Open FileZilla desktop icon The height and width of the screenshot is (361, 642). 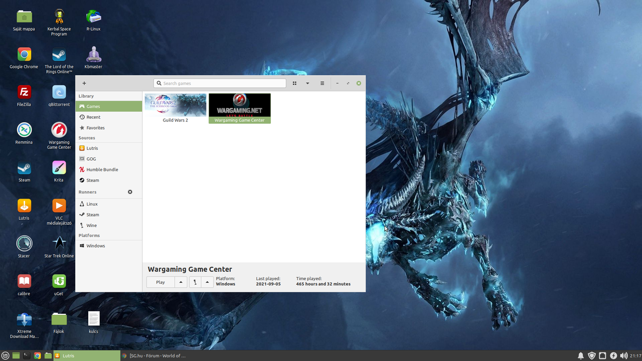coord(24,92)
